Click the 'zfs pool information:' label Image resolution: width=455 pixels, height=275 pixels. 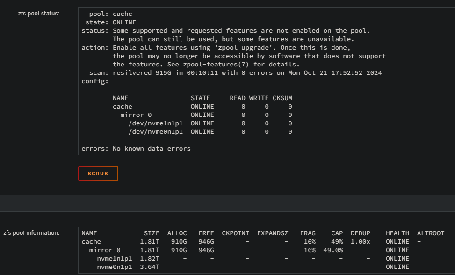(x=31, y=232)
